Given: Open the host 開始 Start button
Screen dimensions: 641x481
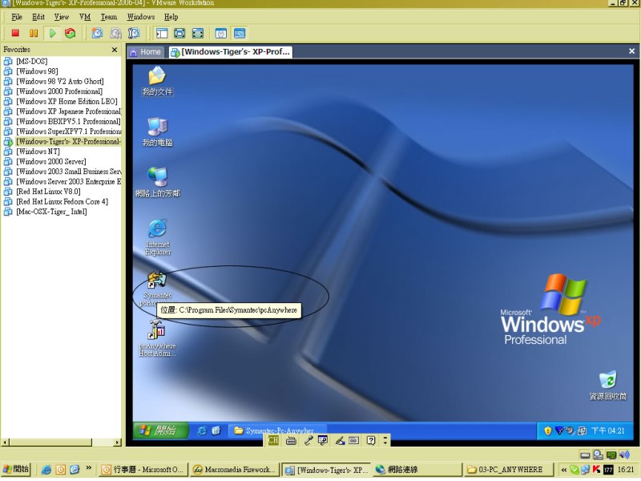Looking at the screenshot, I should (x=16, y=470).
